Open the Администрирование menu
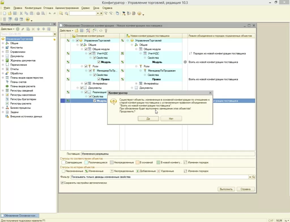290x222 pixels. coord(67,8)
